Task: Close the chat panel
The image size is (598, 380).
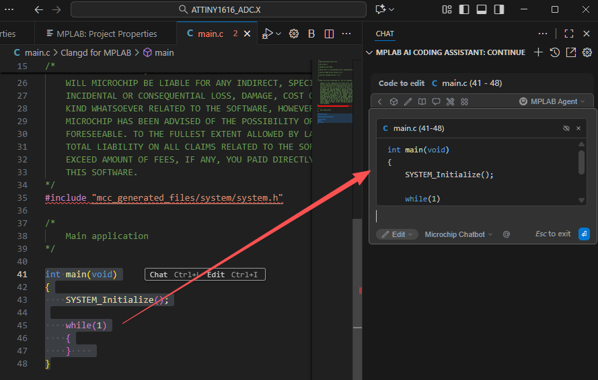Action: 587,34
